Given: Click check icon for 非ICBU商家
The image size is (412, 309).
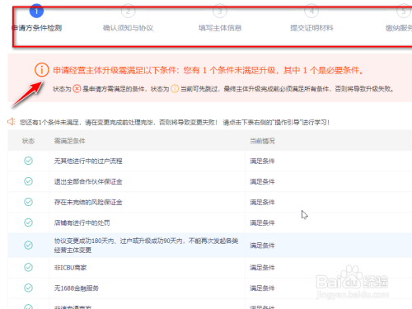Looking at the screenshot, I should pyautogui.click(x=28, y=267).
